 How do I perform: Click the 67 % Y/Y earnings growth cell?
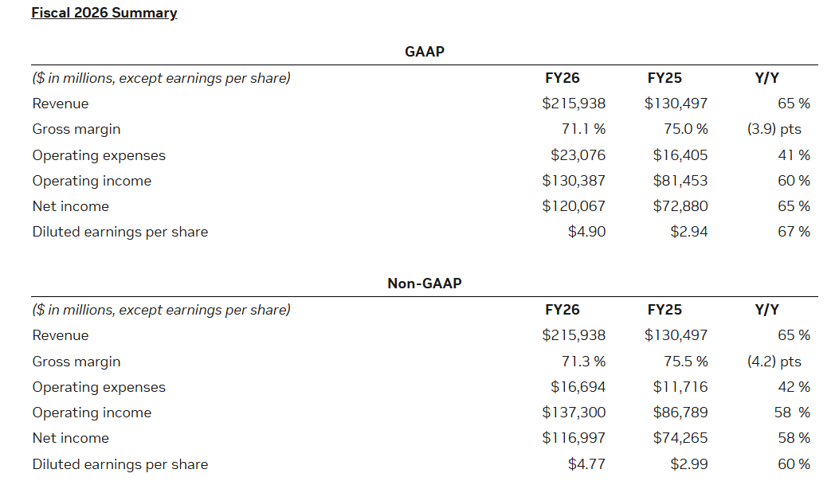[794, 232]
